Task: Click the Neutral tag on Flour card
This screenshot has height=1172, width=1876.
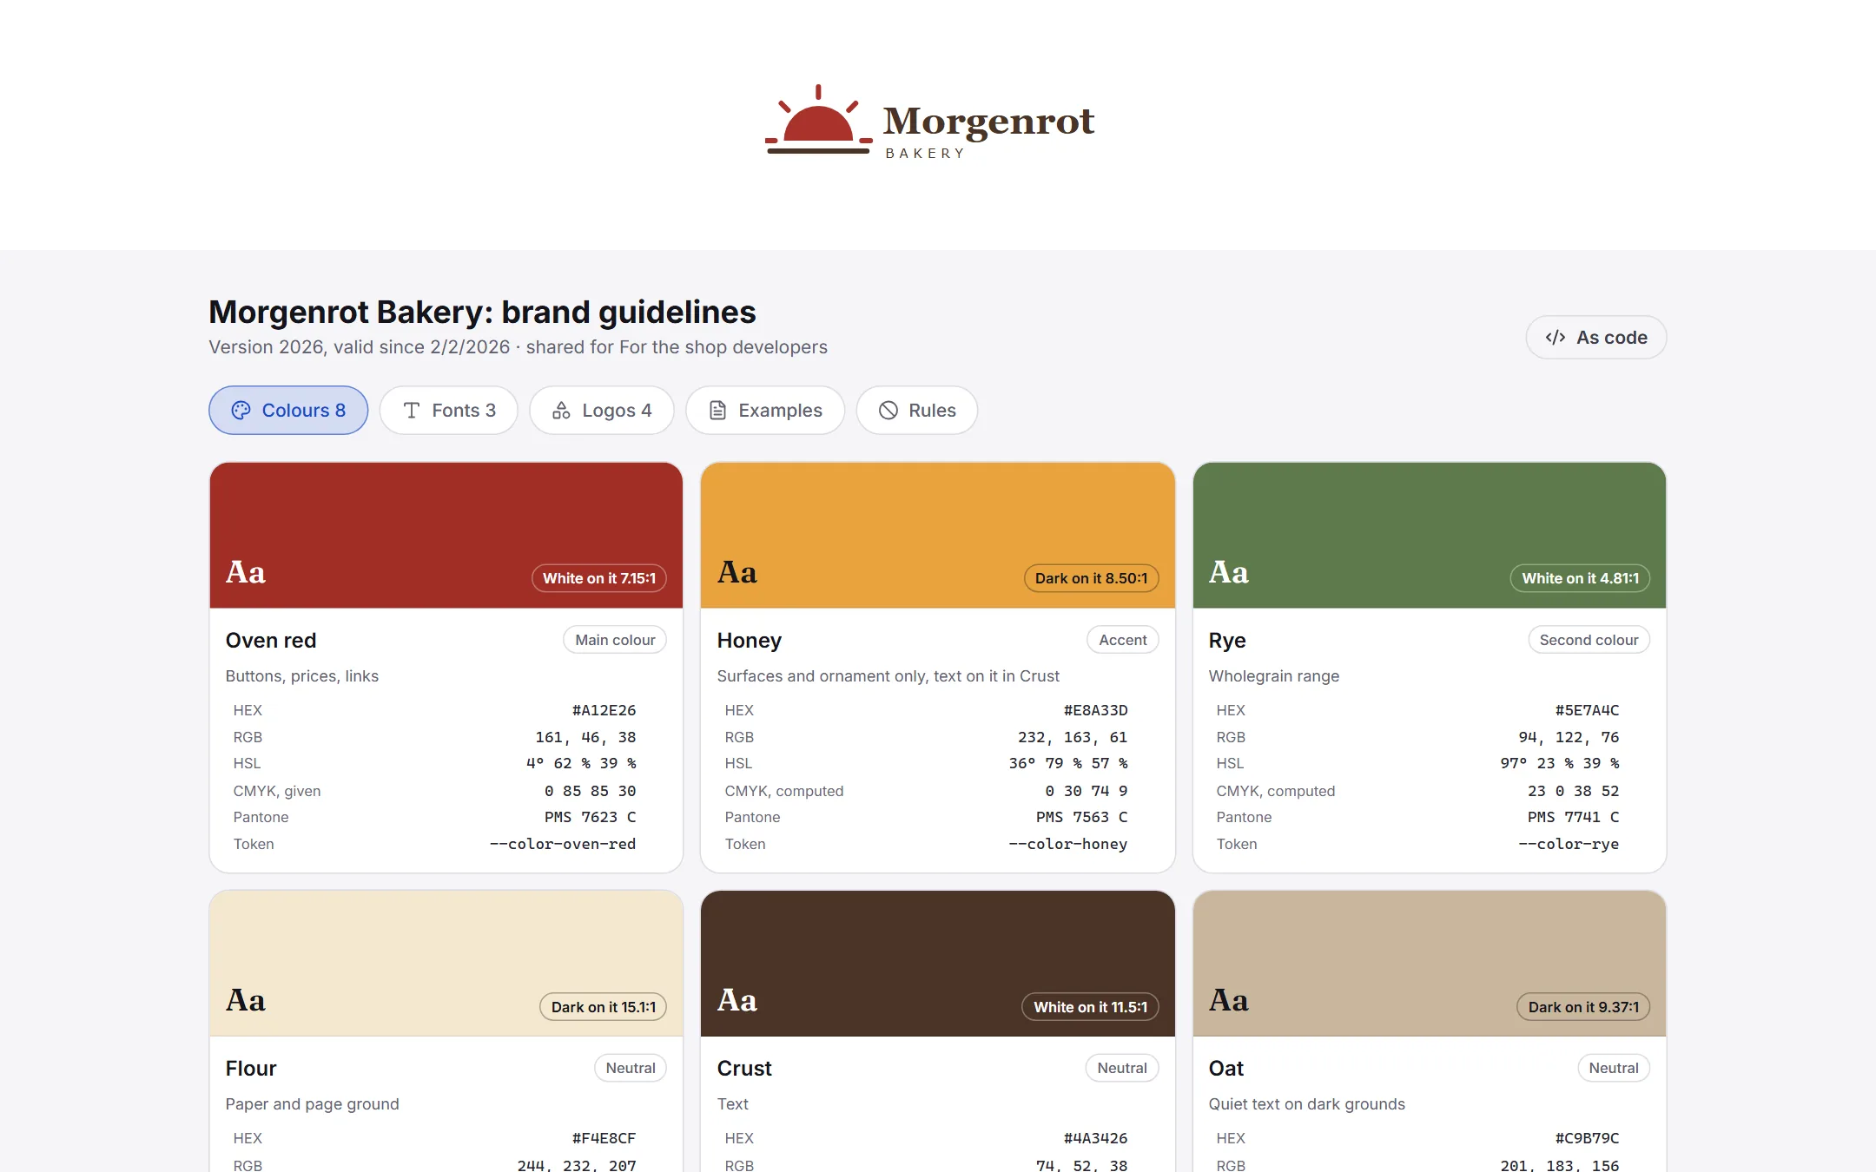Action: (x=631, y=1068)
